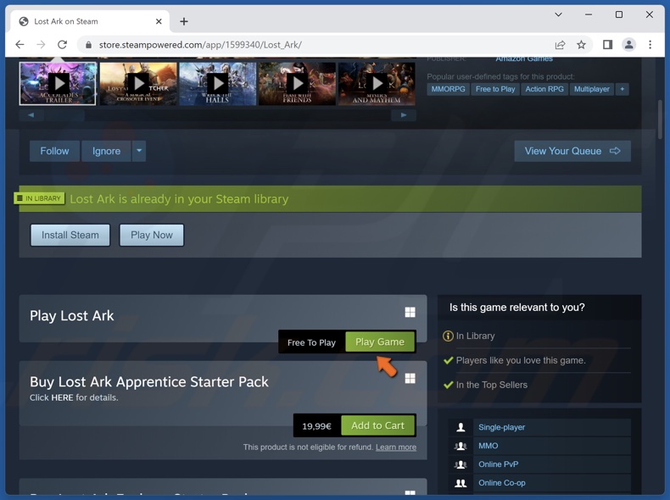This screenshot has width=670, height=500.
Task: Click the 19,99€ price label
Action: [316, 426]
